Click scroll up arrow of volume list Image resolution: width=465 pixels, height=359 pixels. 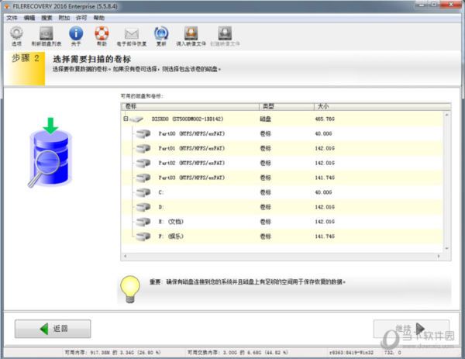tap(446, 115)
